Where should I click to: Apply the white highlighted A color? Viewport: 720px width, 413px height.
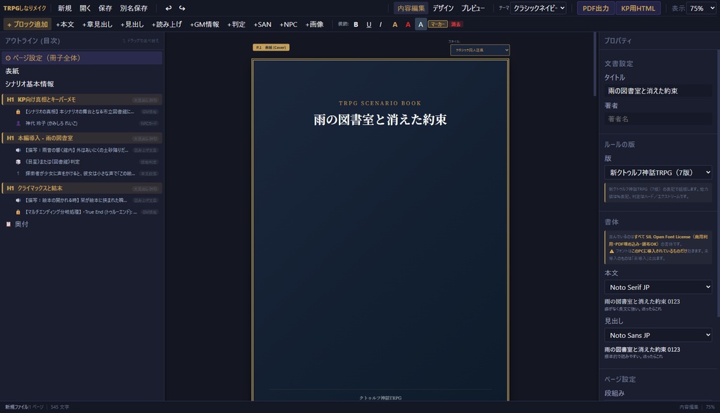(x=420, y=25)
